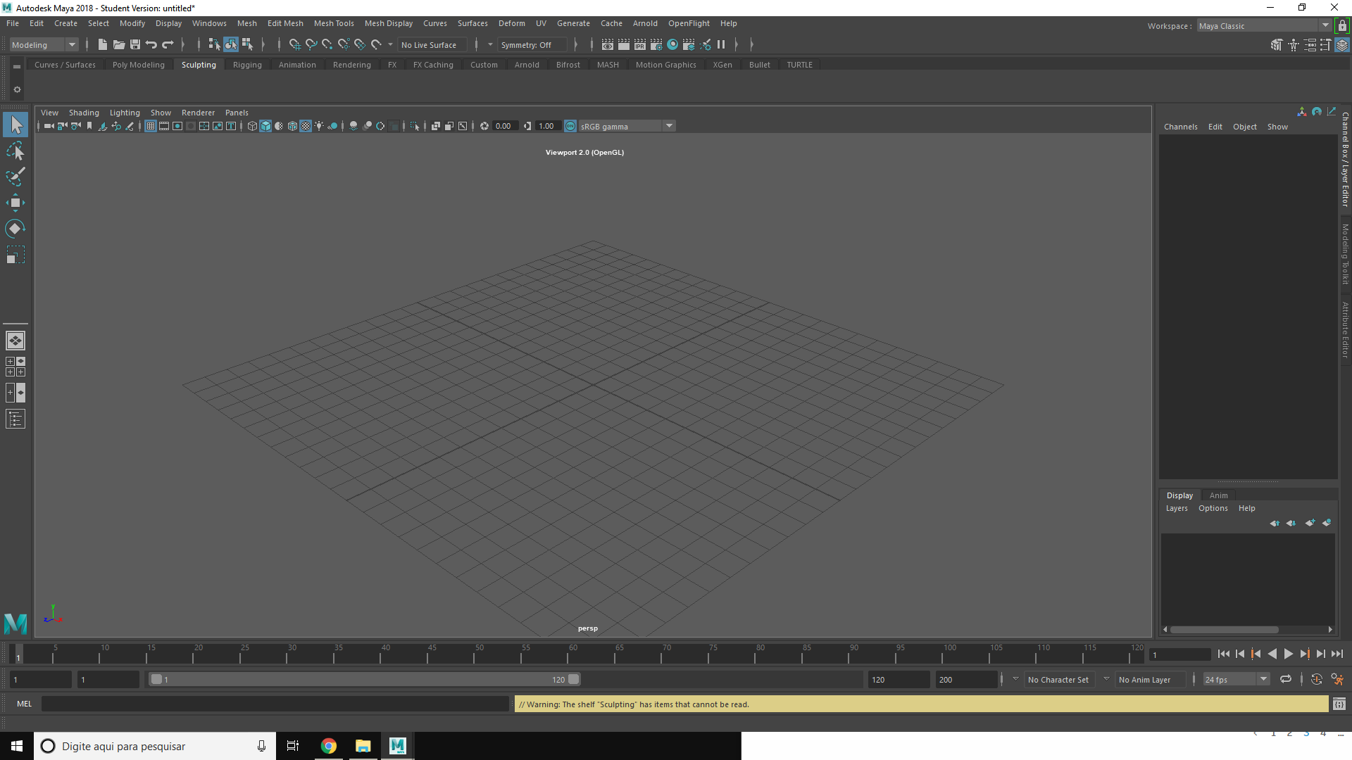Toggle textured display in viewport

tap(306, 126)
